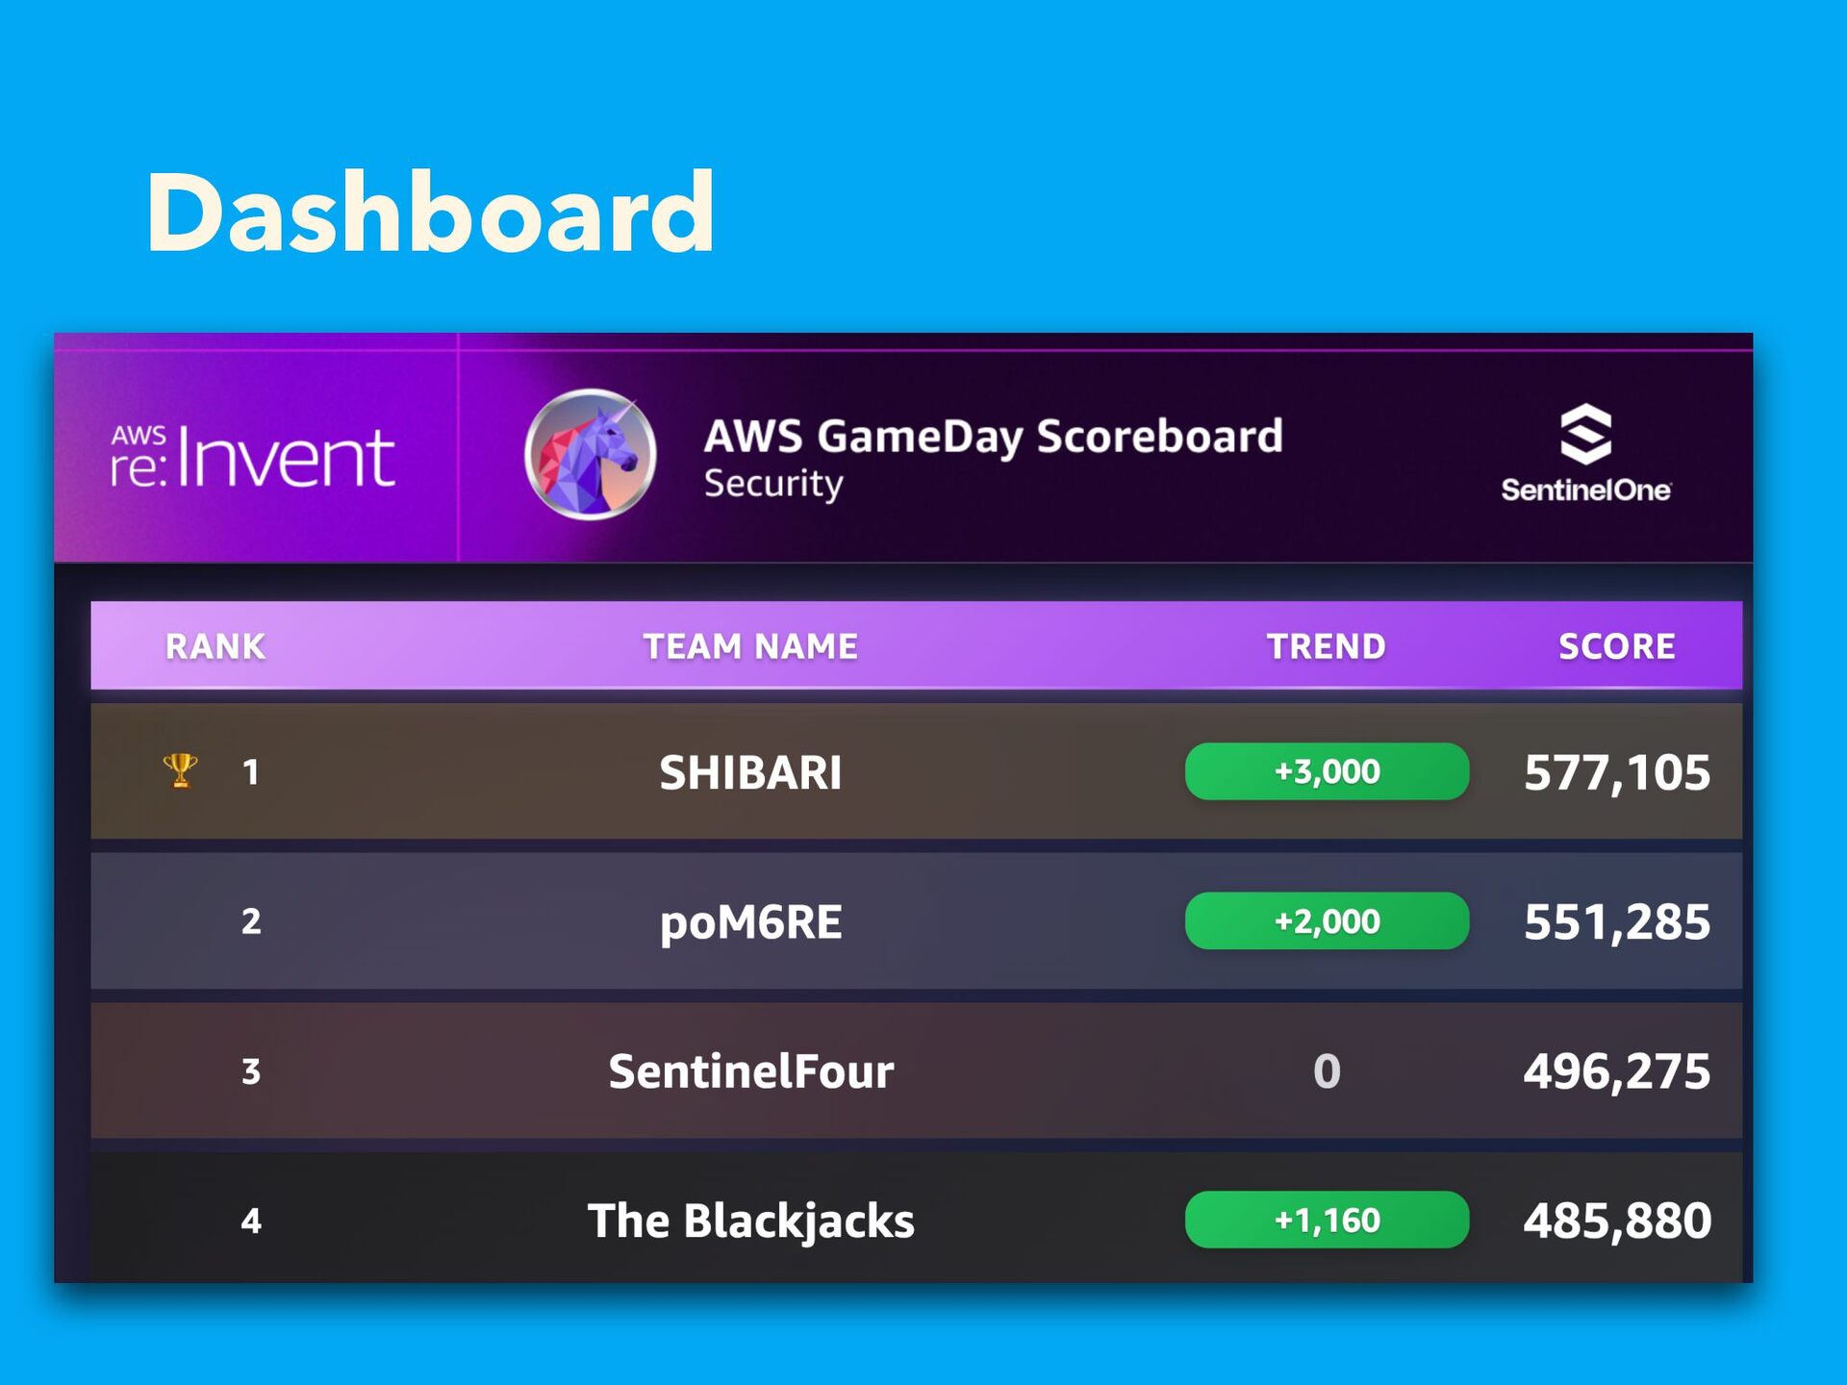Image resolution: width=1847 pixels, height=1385 pixels.
Task: Click the SentinelOne wordmark under the logo
Action: pos(1585,491)
